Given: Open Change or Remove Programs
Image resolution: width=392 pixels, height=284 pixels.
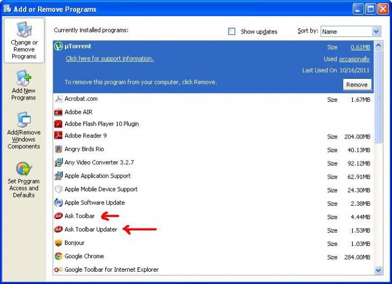Looking at the screenshot, I should 24,40.
